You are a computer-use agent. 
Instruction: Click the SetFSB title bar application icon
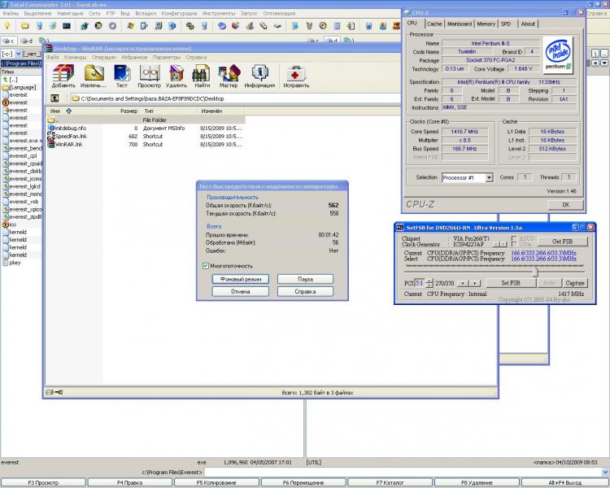pyautogui.click(x=399, y=227)
